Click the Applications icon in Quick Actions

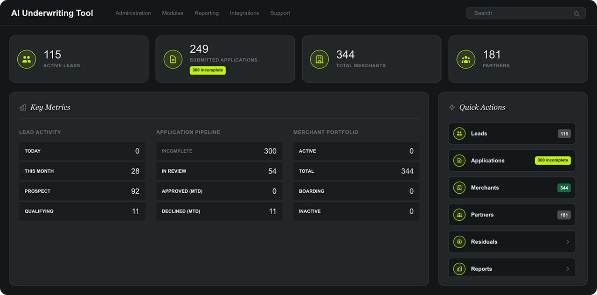(459, 161)
